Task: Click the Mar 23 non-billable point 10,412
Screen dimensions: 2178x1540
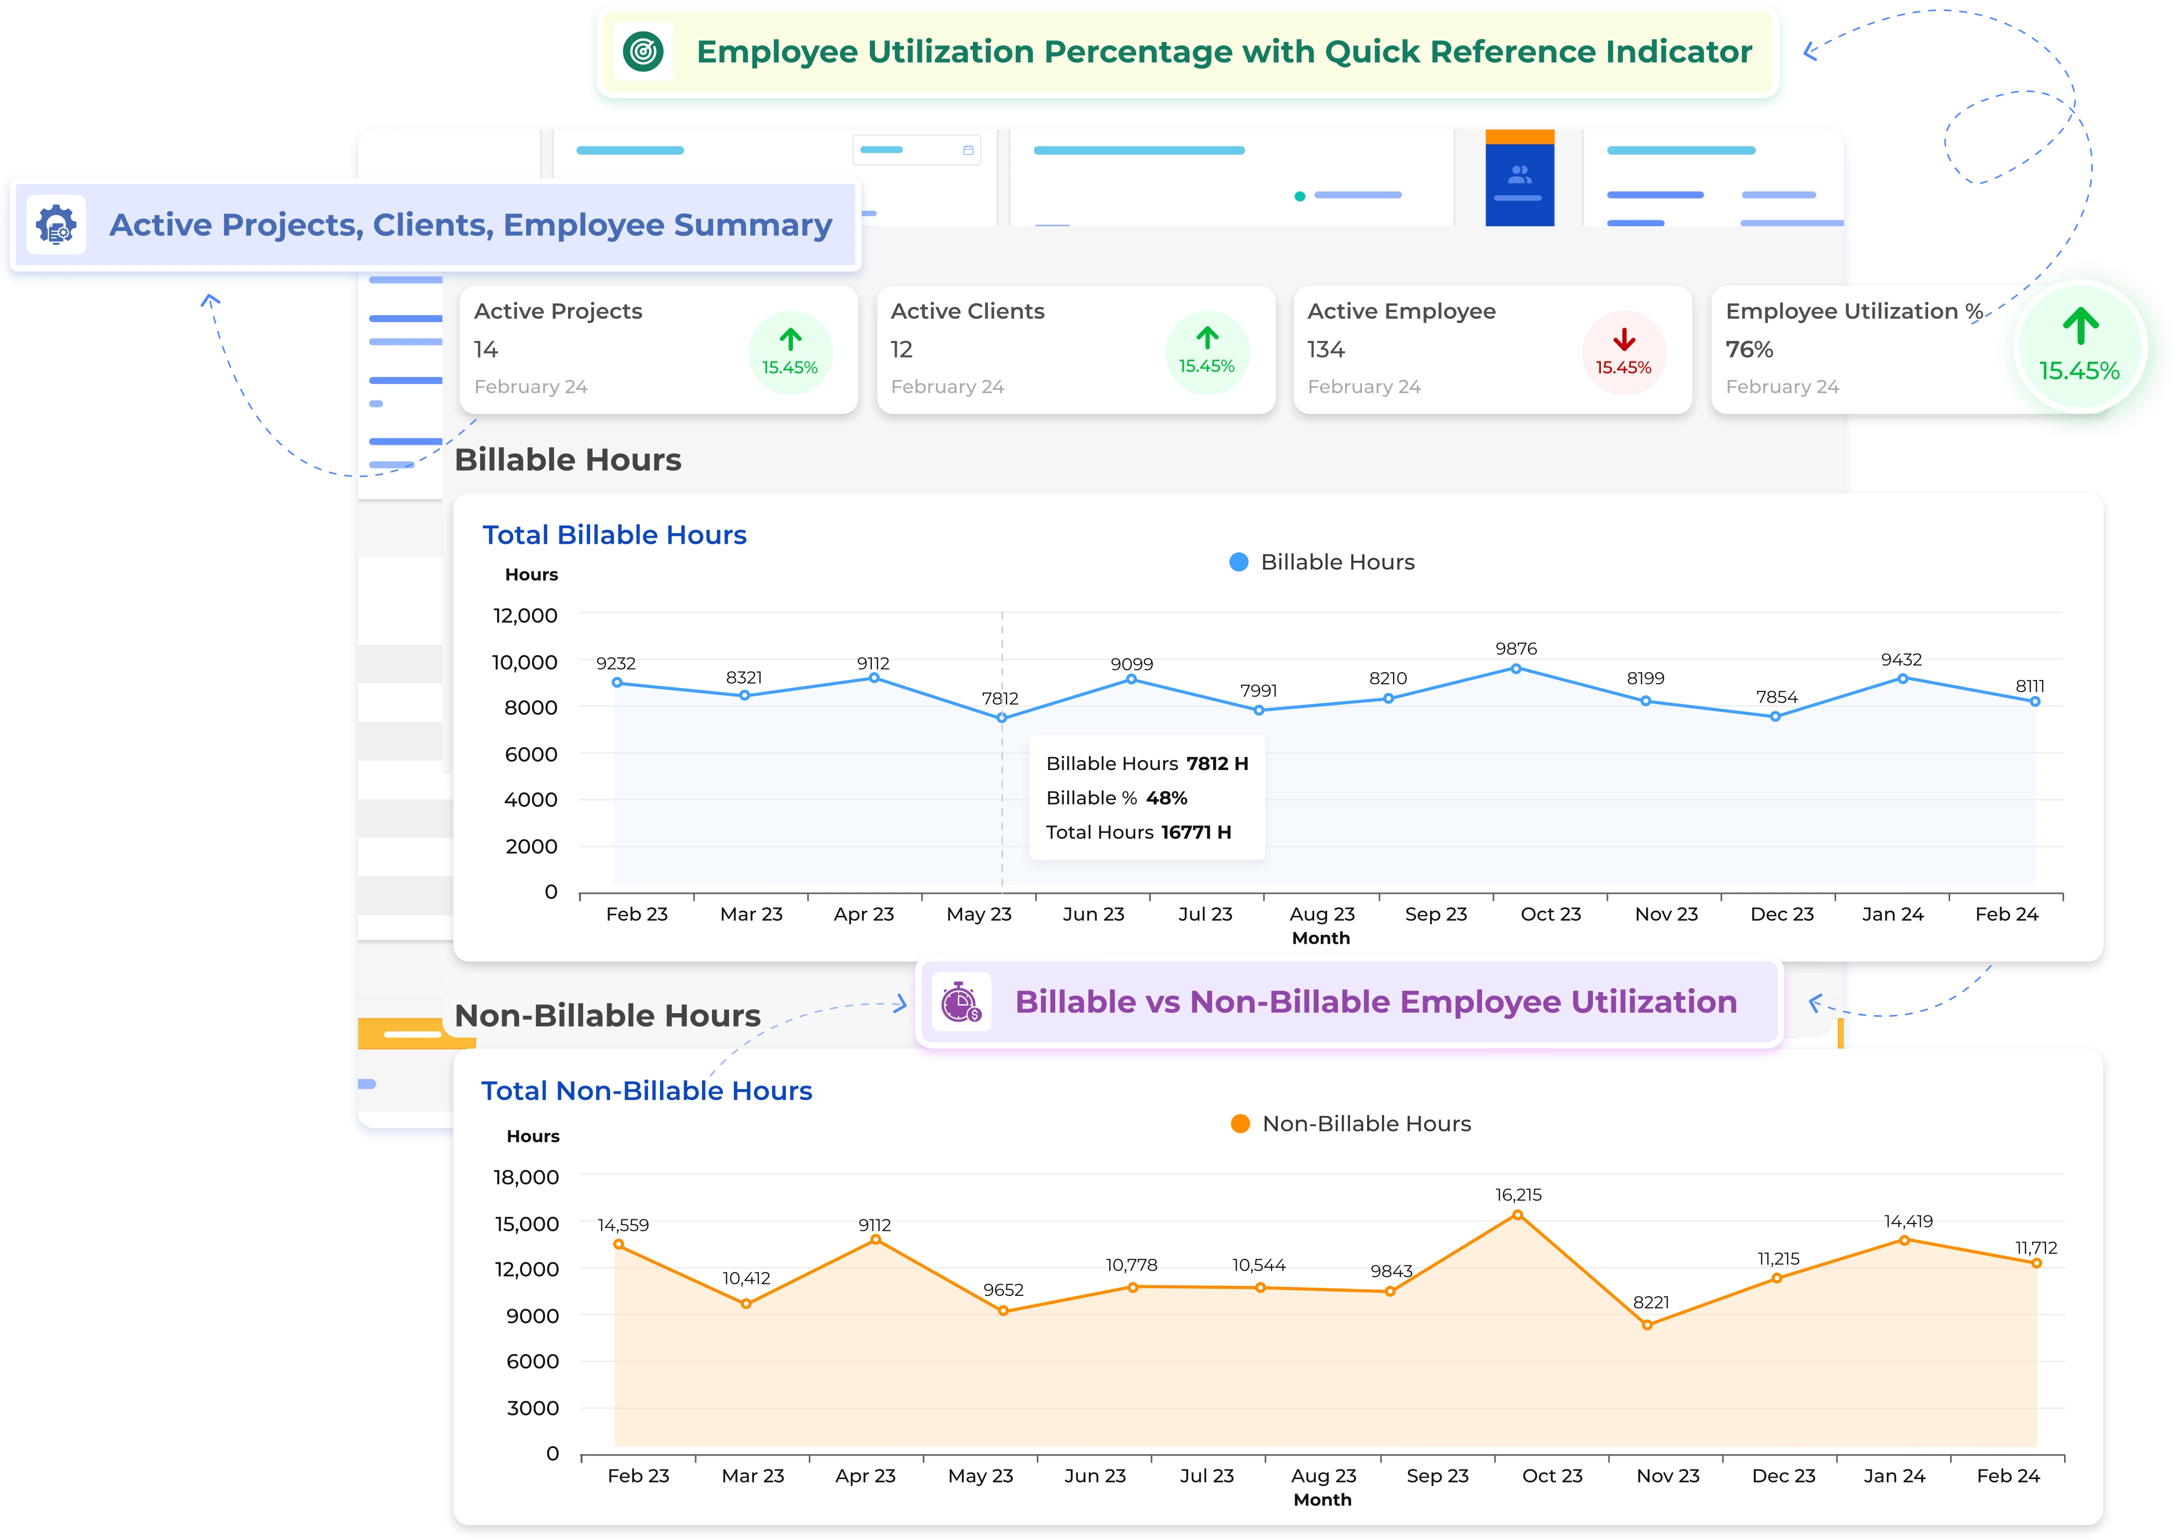Action: click(x=745, y=1304)
